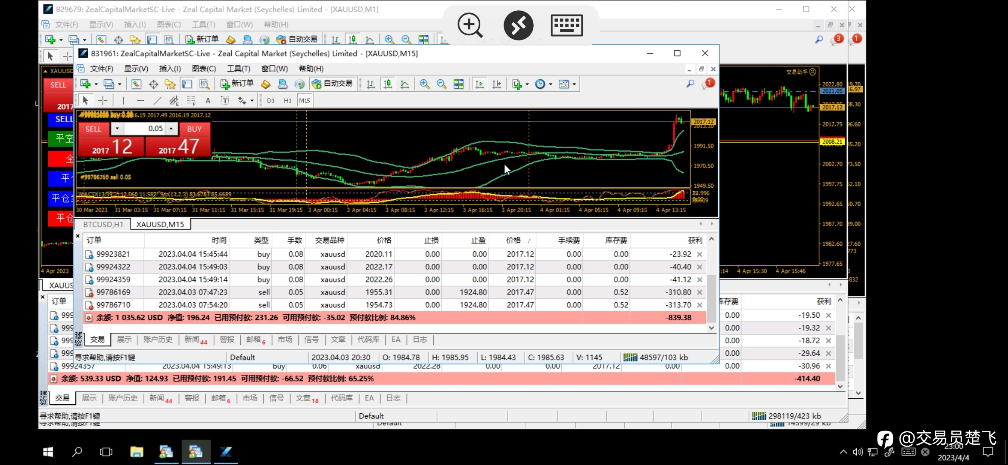Click 新订单 in back window 829679 toolbar
1008x465 pixels.
(202, 39)
